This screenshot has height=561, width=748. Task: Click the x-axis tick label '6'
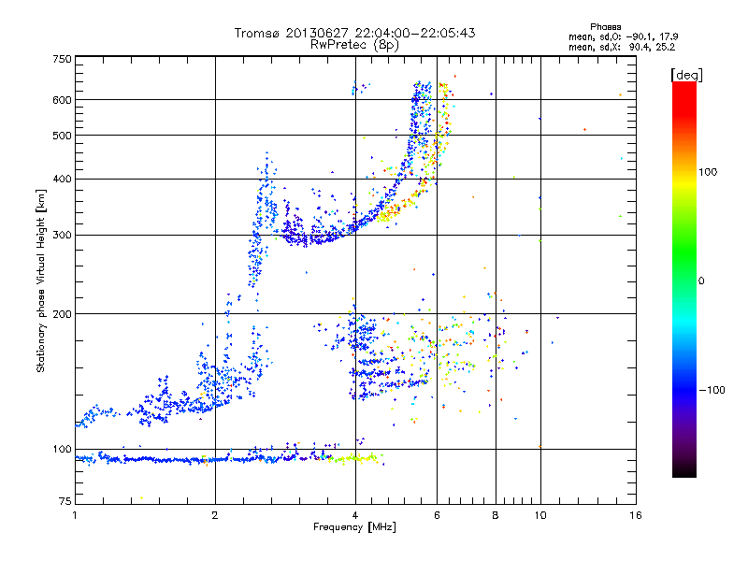coord(437,515)
